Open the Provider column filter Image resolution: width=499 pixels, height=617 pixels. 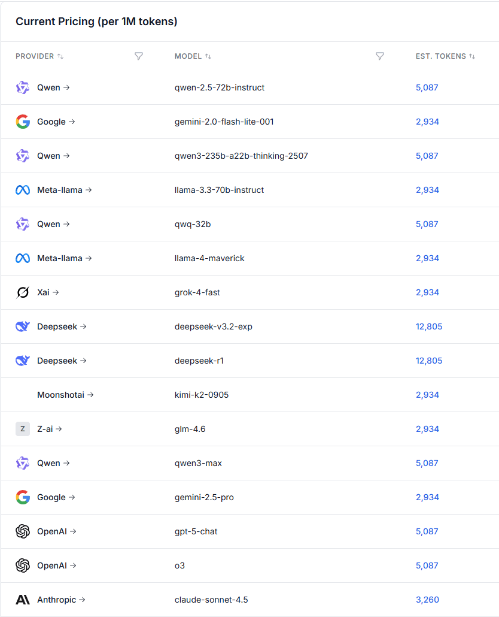click(x=139, y=56)
